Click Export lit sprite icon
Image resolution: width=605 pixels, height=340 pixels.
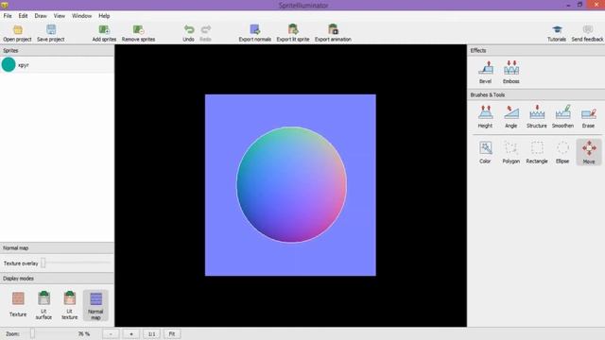pos(293,29)
